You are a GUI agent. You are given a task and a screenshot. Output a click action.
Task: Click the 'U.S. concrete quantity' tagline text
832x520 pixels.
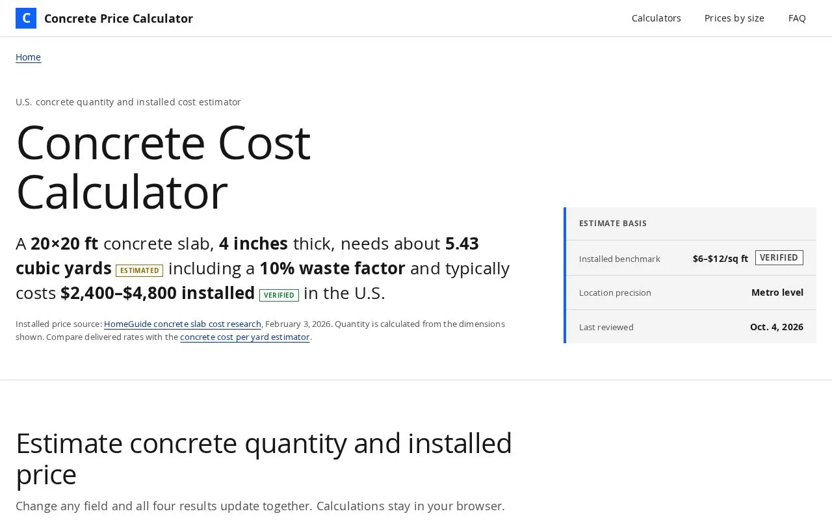128,102
